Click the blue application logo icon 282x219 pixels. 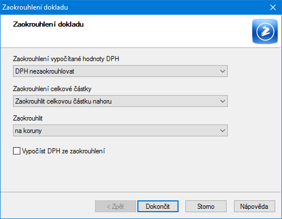[265, 31]
